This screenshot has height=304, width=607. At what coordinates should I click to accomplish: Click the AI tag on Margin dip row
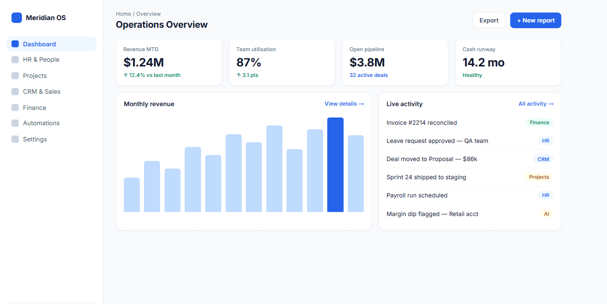pyautogui.click(x=546, y=214)
